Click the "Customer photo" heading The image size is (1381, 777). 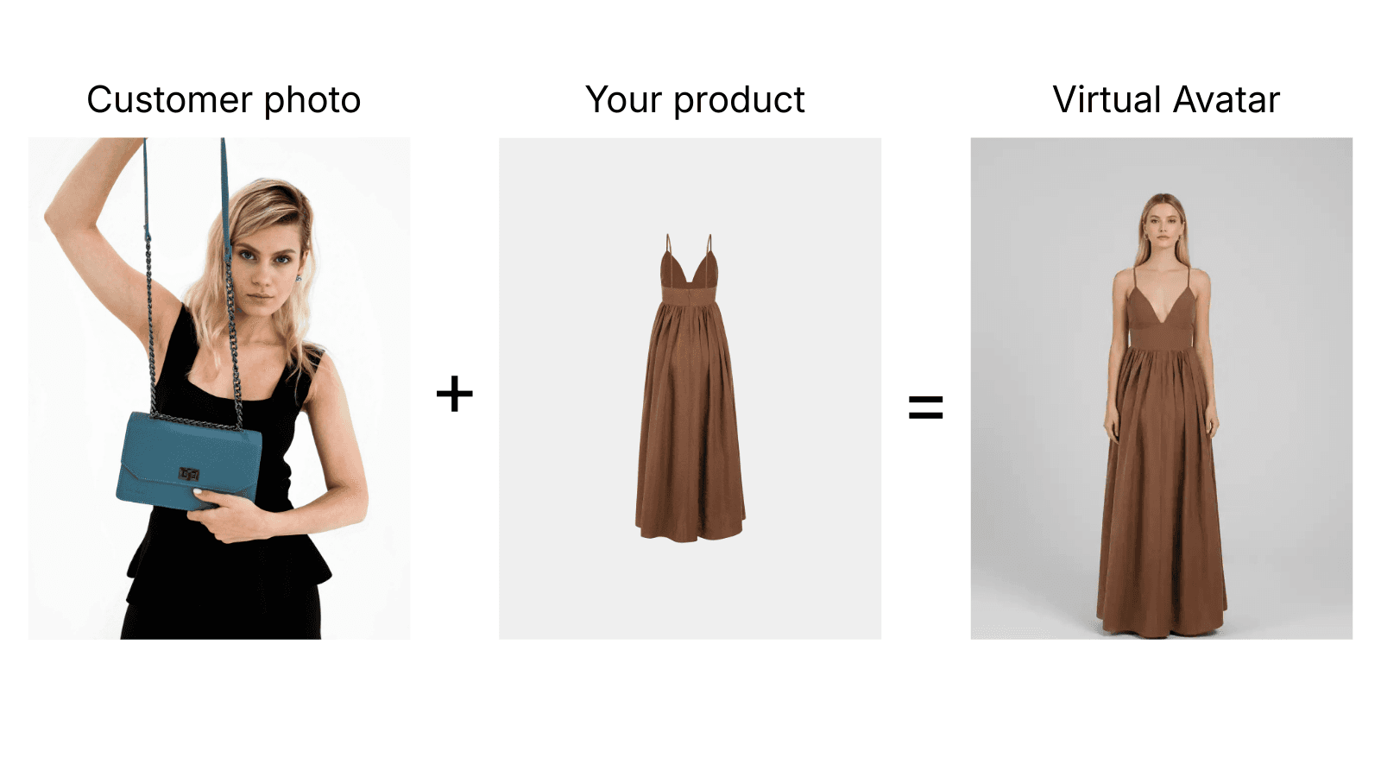click(224, 100)
